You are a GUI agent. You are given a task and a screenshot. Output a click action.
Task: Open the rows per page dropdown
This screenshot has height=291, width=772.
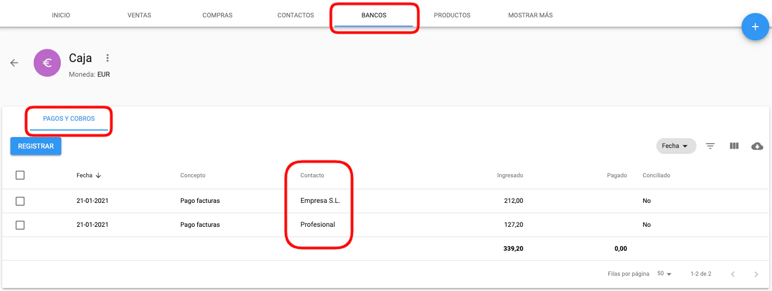(664, 274)
